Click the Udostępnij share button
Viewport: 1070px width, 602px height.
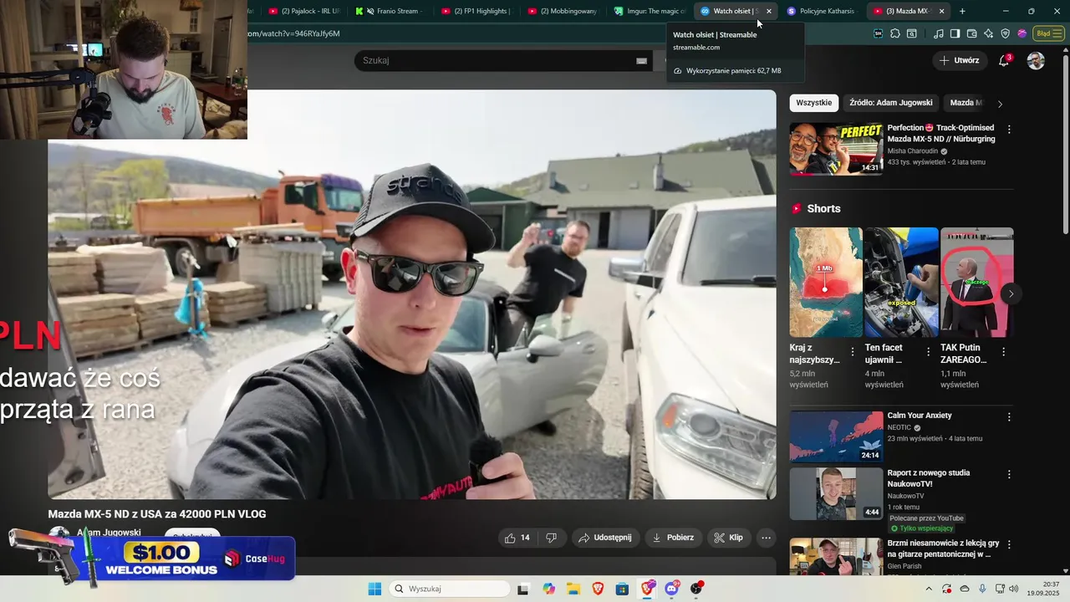(606, 538)
